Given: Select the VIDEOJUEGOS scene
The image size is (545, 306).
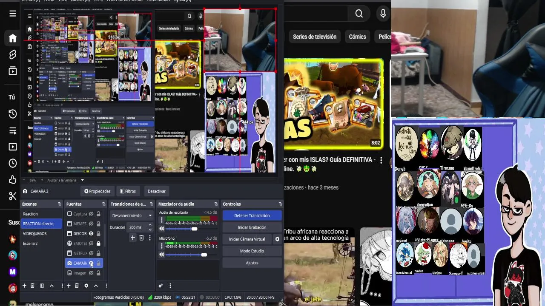Looking at the screenshot, I should (42, 233).
